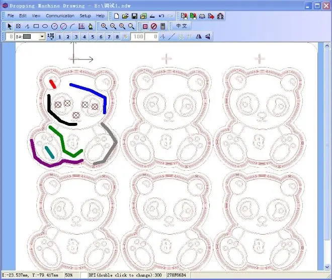Viewport: 332px width, 280px height.
Task: Select the arrow pointer tool
Action: coord(10,26)
